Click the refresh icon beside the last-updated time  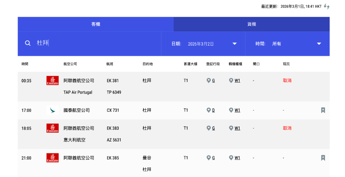coord(327,6)
